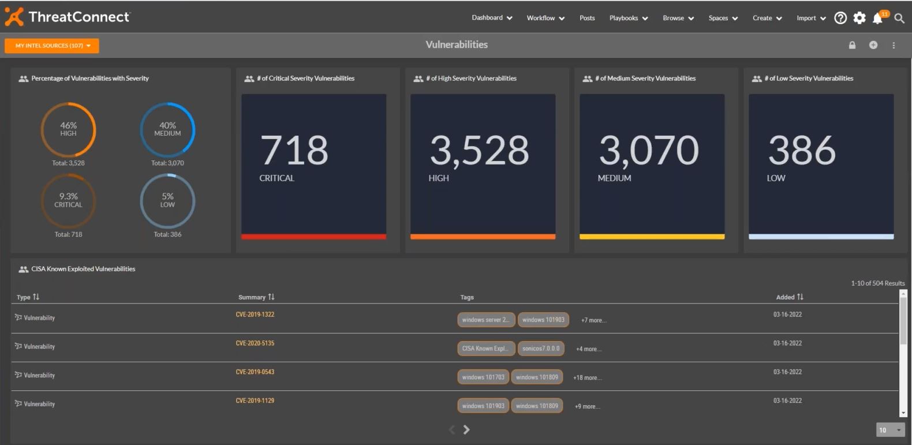This screenshot has height=445, width=912.
Task: Open the search magnifier icon
Action: (x=899, y=18)
